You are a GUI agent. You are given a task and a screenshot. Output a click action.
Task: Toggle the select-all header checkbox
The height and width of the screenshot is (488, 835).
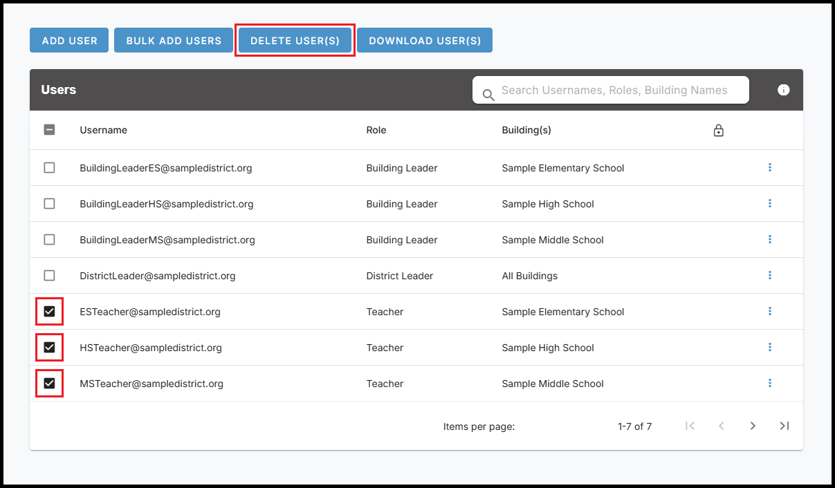coord(49,129)
